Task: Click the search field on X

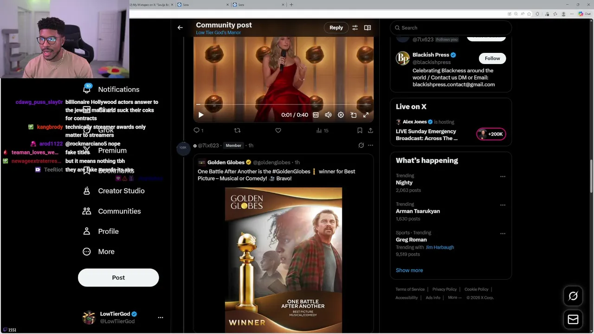Action: tap(451, 28)
